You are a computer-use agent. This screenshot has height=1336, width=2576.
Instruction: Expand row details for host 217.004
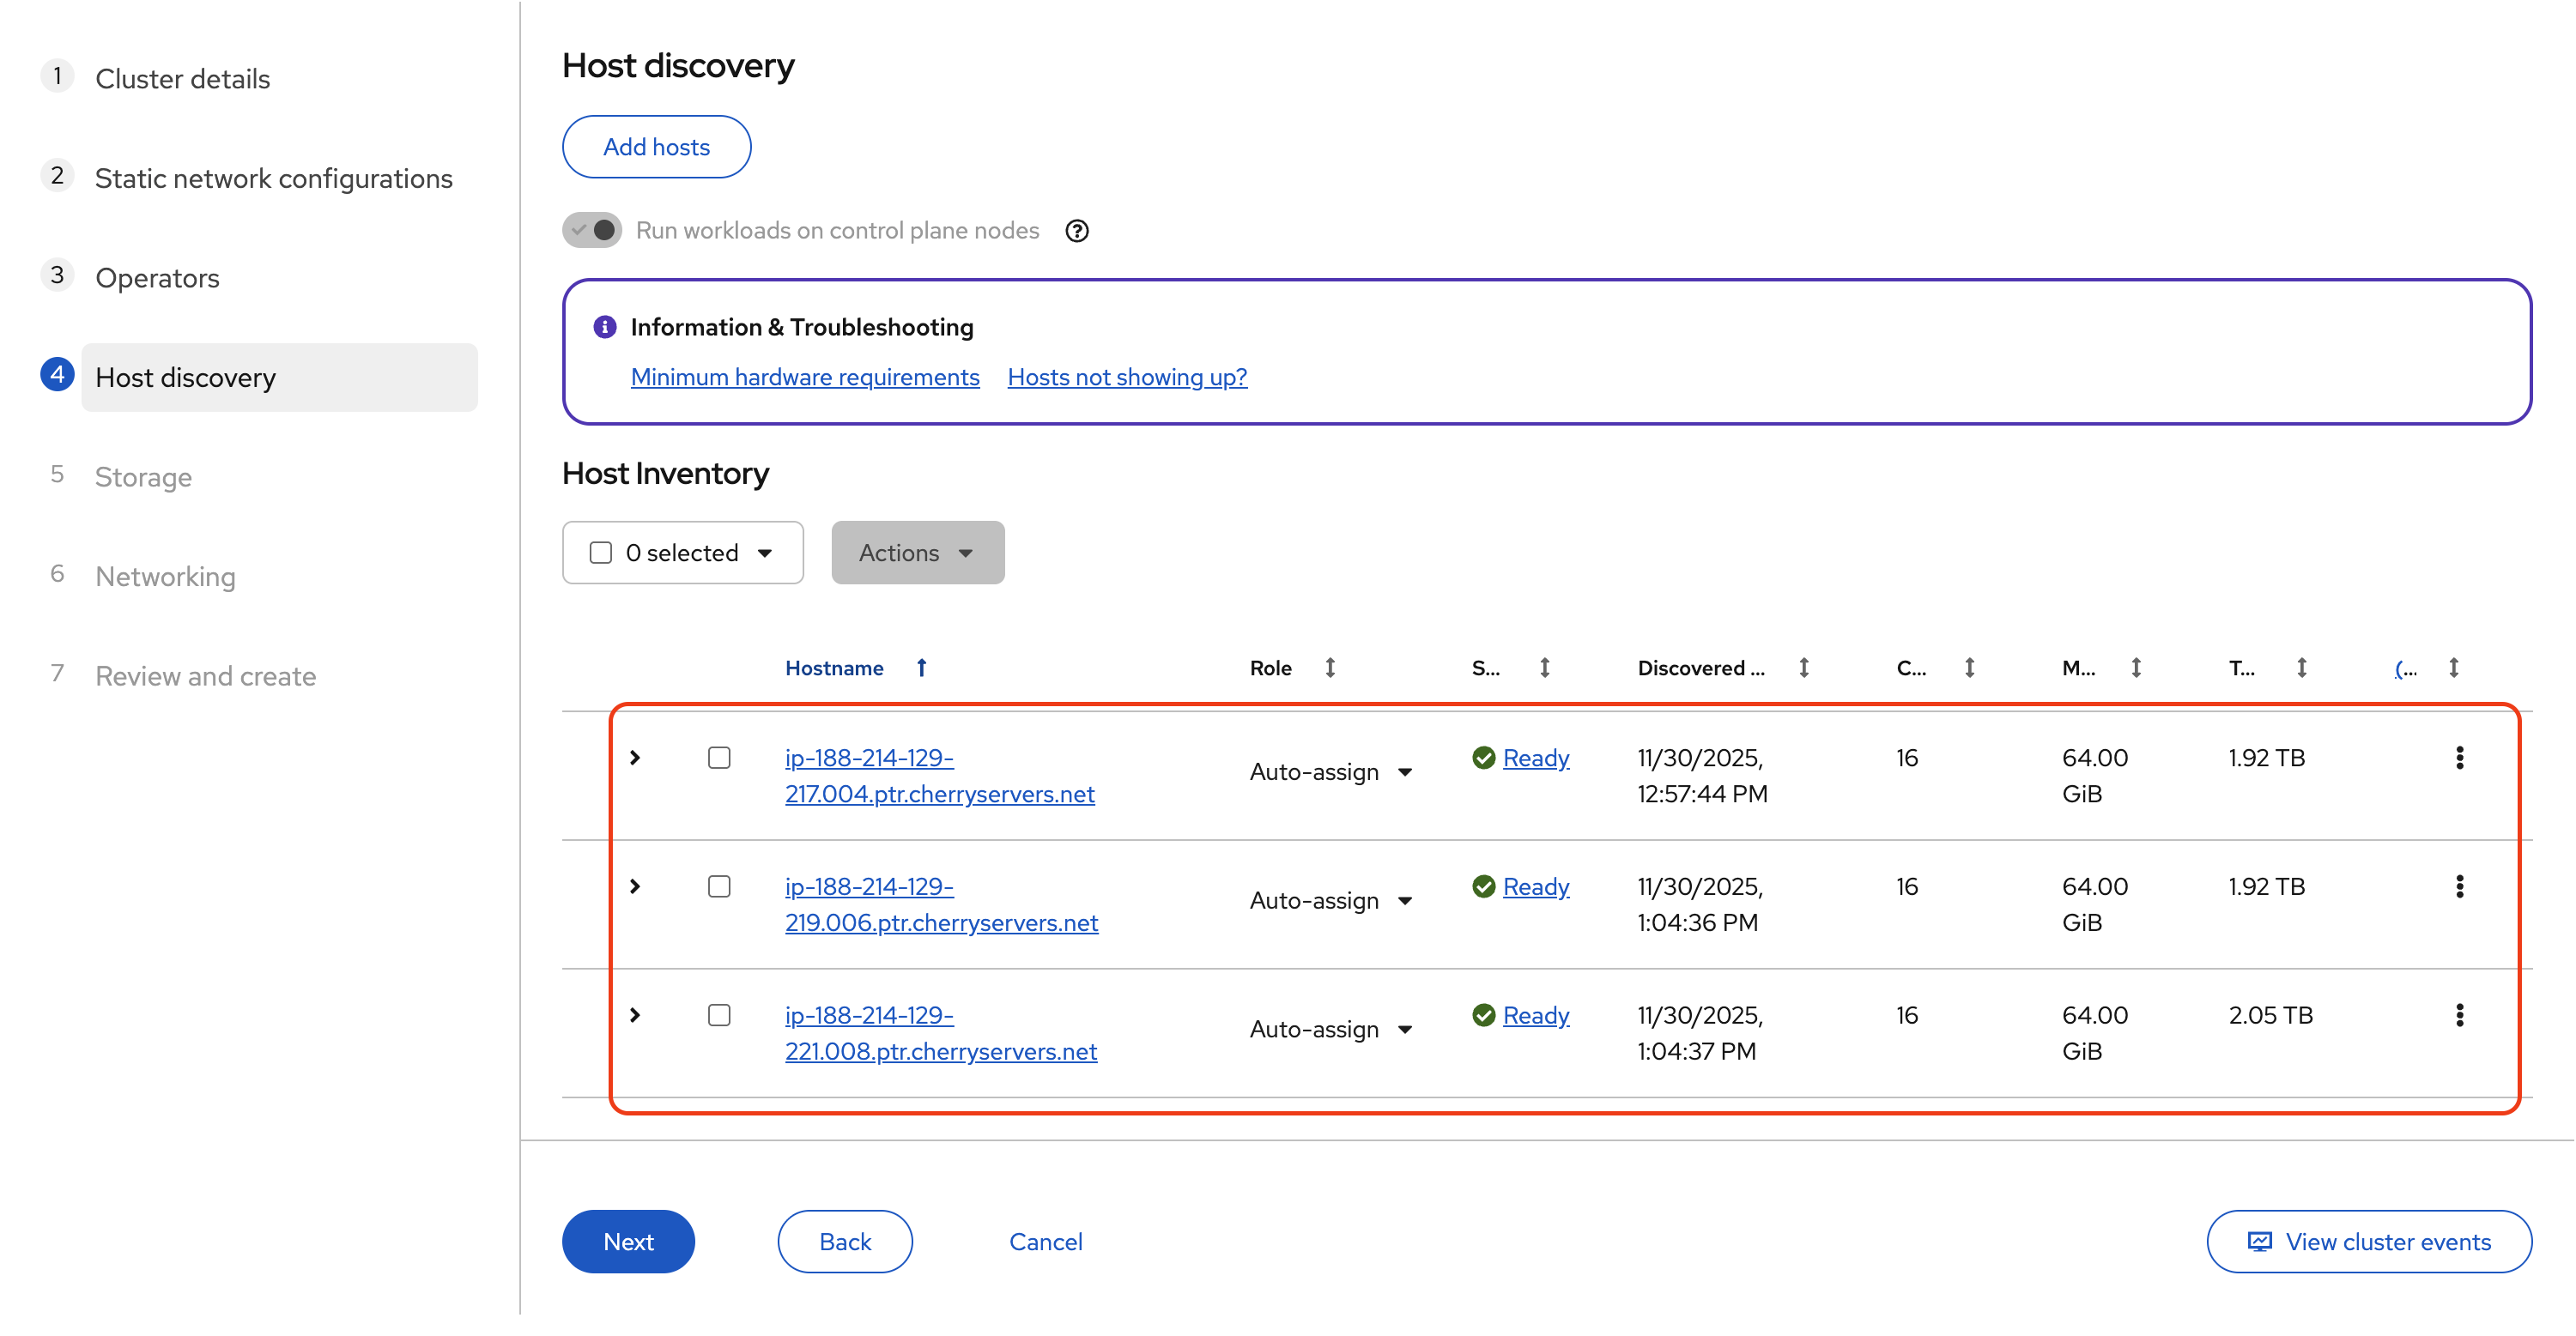tap(635, 758)
